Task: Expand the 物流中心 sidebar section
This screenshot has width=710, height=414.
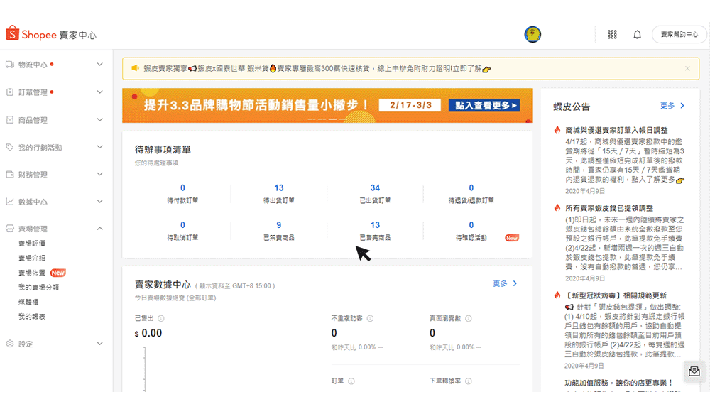Action: (99, 65)
